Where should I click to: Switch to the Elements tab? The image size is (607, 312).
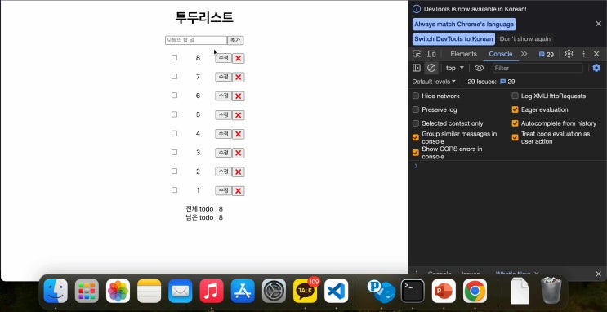tap(463, 54)
